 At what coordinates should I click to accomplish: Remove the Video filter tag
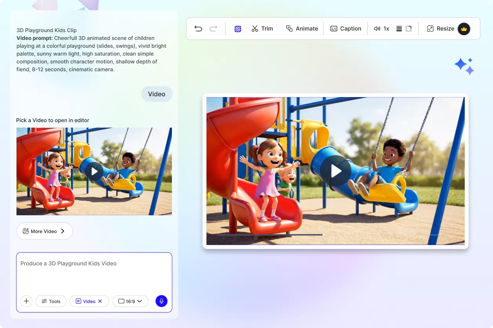[x=99, y=301]
